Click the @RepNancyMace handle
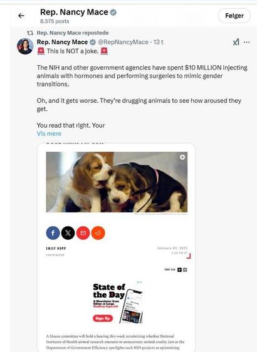 click(123, 42)
